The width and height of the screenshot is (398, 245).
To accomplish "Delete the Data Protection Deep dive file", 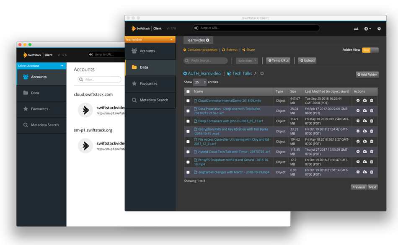I will (372, 111).
